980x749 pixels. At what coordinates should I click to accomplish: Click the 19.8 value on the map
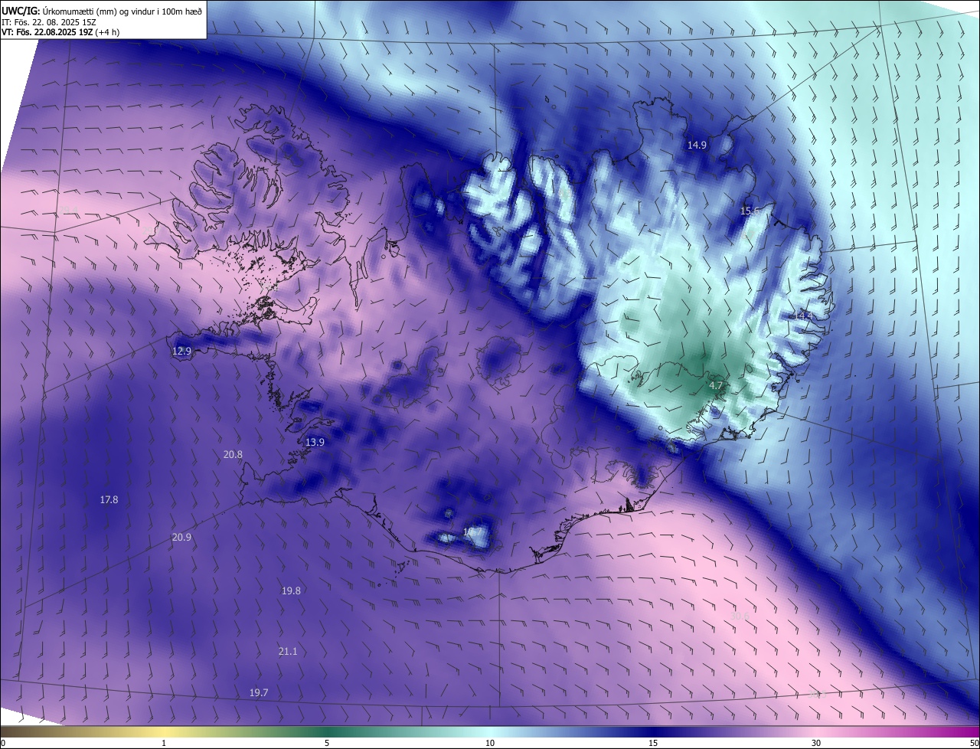coord(291,590)
